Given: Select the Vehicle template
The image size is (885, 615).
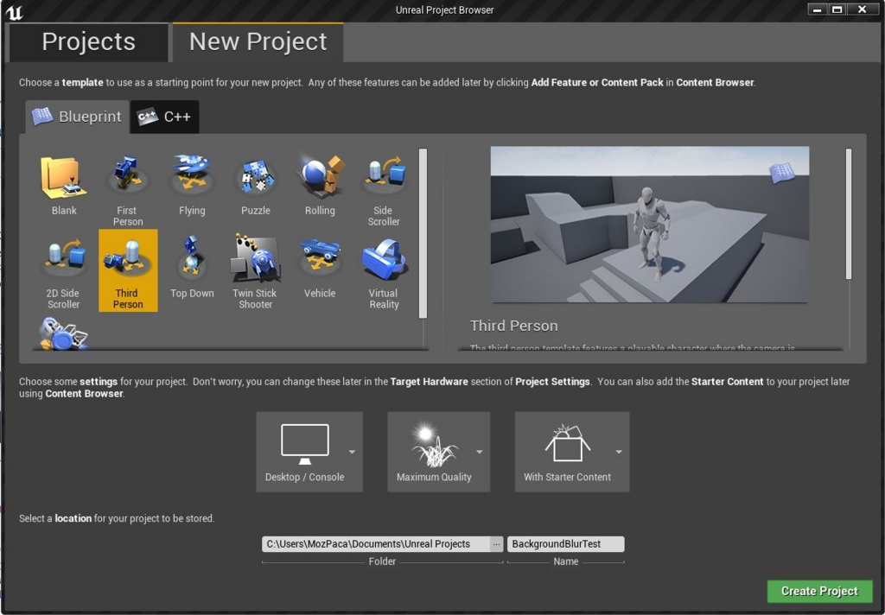Looking at the screenshot, I should tap(320, 271).
